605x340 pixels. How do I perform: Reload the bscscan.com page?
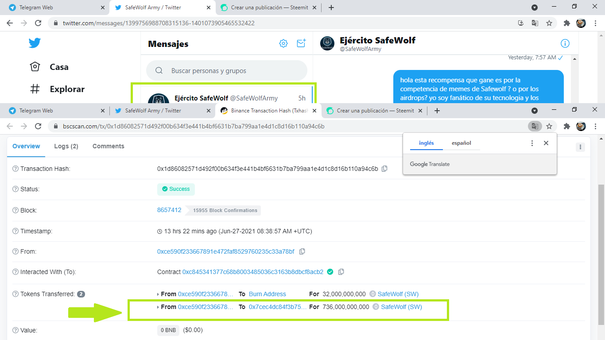pyautogui.click(x=38, y=126)
